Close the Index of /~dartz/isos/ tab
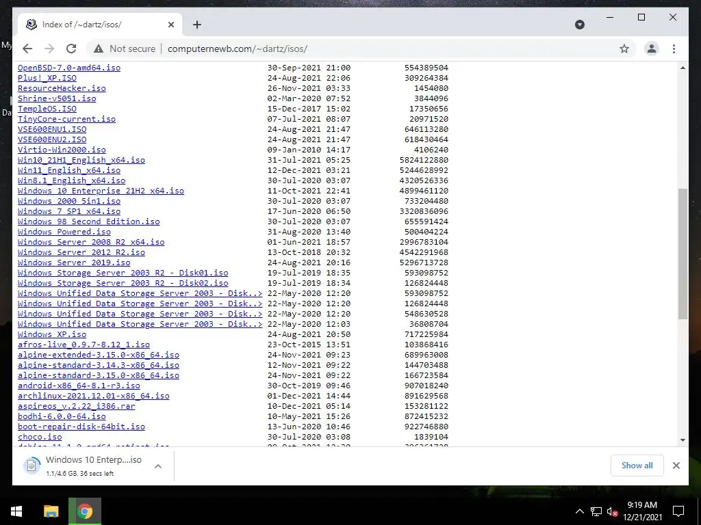The image size is (701, 525). tap(170, 25)
